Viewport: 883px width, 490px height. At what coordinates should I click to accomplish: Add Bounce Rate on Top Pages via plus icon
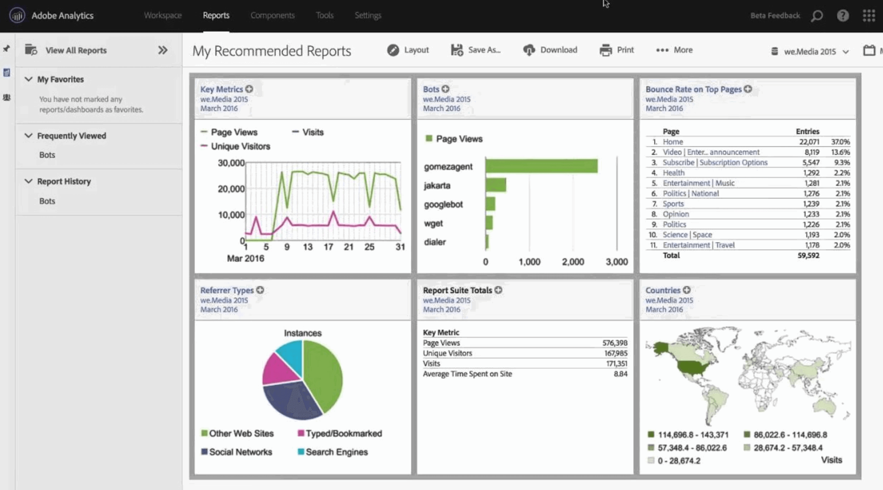pyautogui.click(x=748, y=89)
